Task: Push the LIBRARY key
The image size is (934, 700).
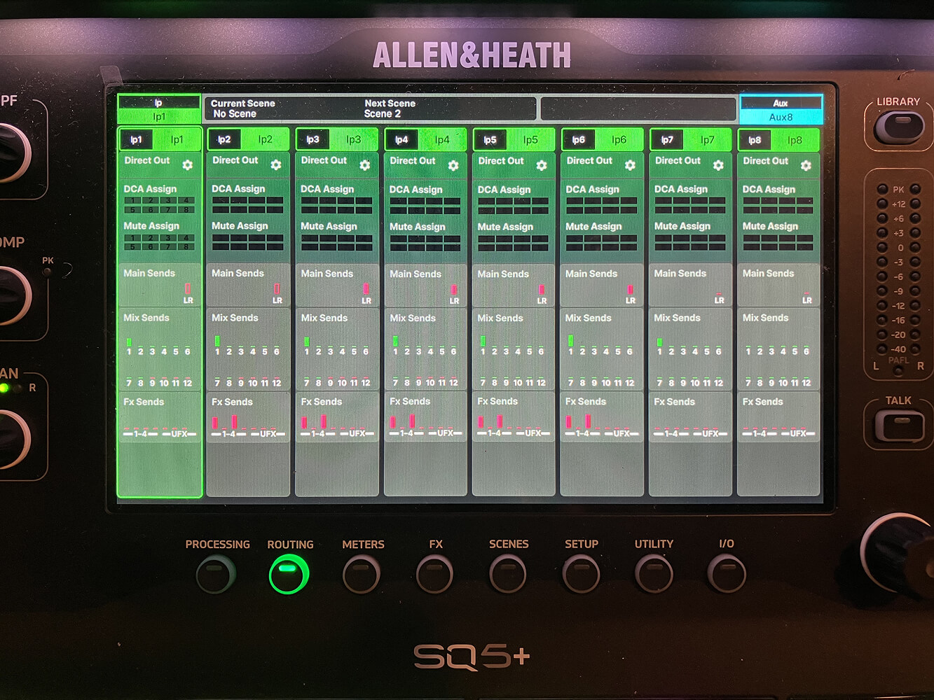Action: tap(899, 128)
